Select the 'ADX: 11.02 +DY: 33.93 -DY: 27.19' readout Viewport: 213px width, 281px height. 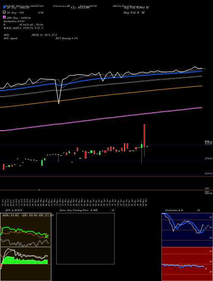(x=27, y=215)
